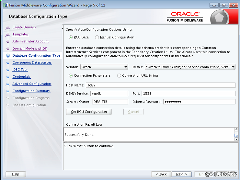Click the Oracle Fusion Middleware logo
This screenshot has width=240, height=180.
pyautogui.click(x=185, y=17)
